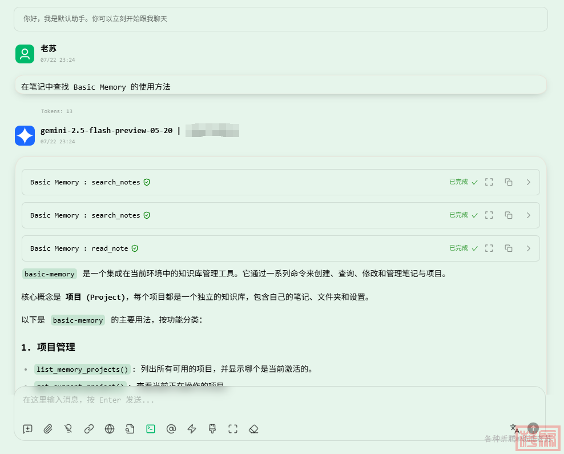Open quick phrases with the lightning icon
Image resolution: width=564 pixels, height=454 pixels.
pyautogui.click(x=192, y=429)
